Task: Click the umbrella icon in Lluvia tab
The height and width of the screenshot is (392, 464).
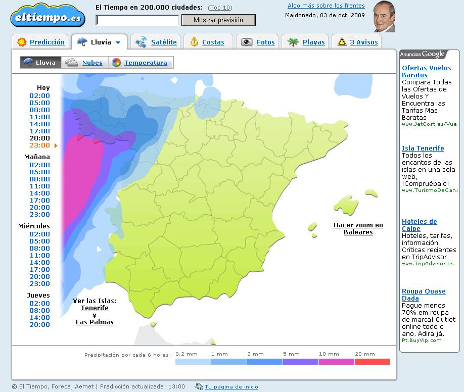Action: point(82,42)
